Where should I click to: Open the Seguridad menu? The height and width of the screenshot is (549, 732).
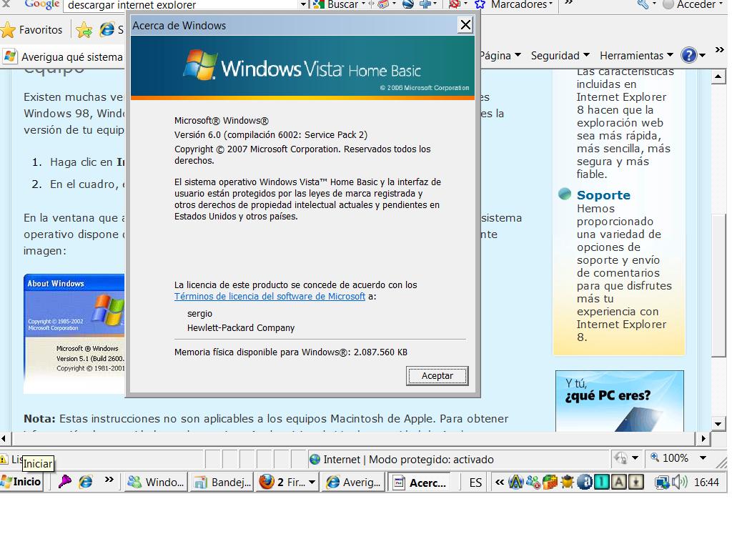point(560,56)
